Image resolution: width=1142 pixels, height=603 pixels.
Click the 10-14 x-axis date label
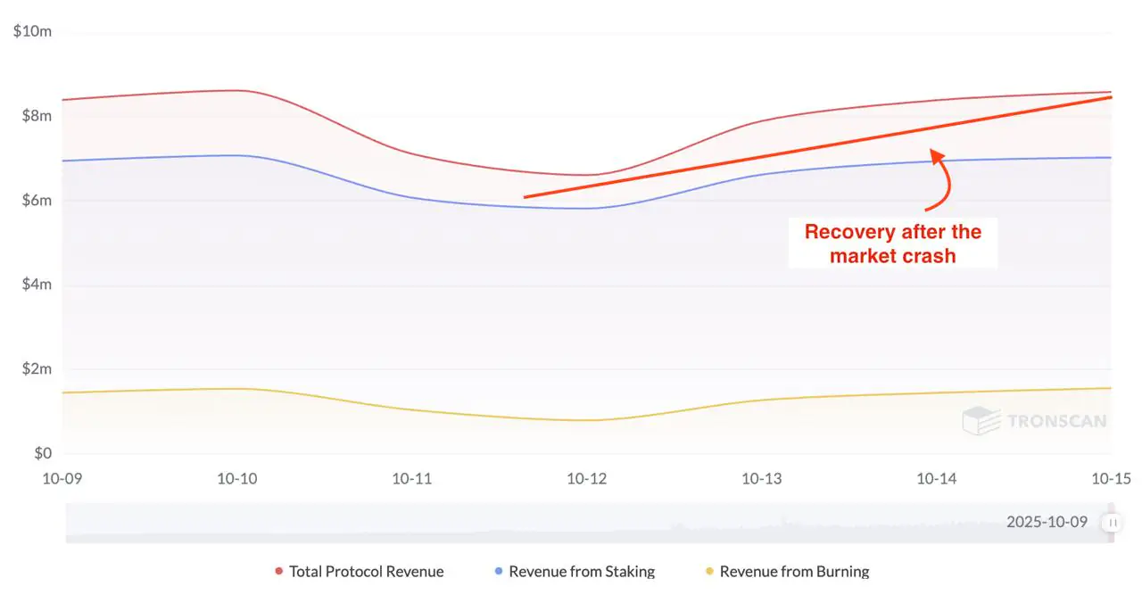[x=937, y=479]
